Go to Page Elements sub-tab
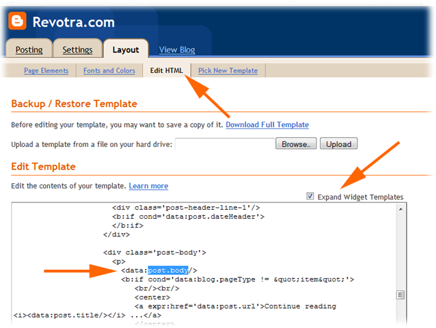The width and height of the screenshot is (436, 328). 46,70
